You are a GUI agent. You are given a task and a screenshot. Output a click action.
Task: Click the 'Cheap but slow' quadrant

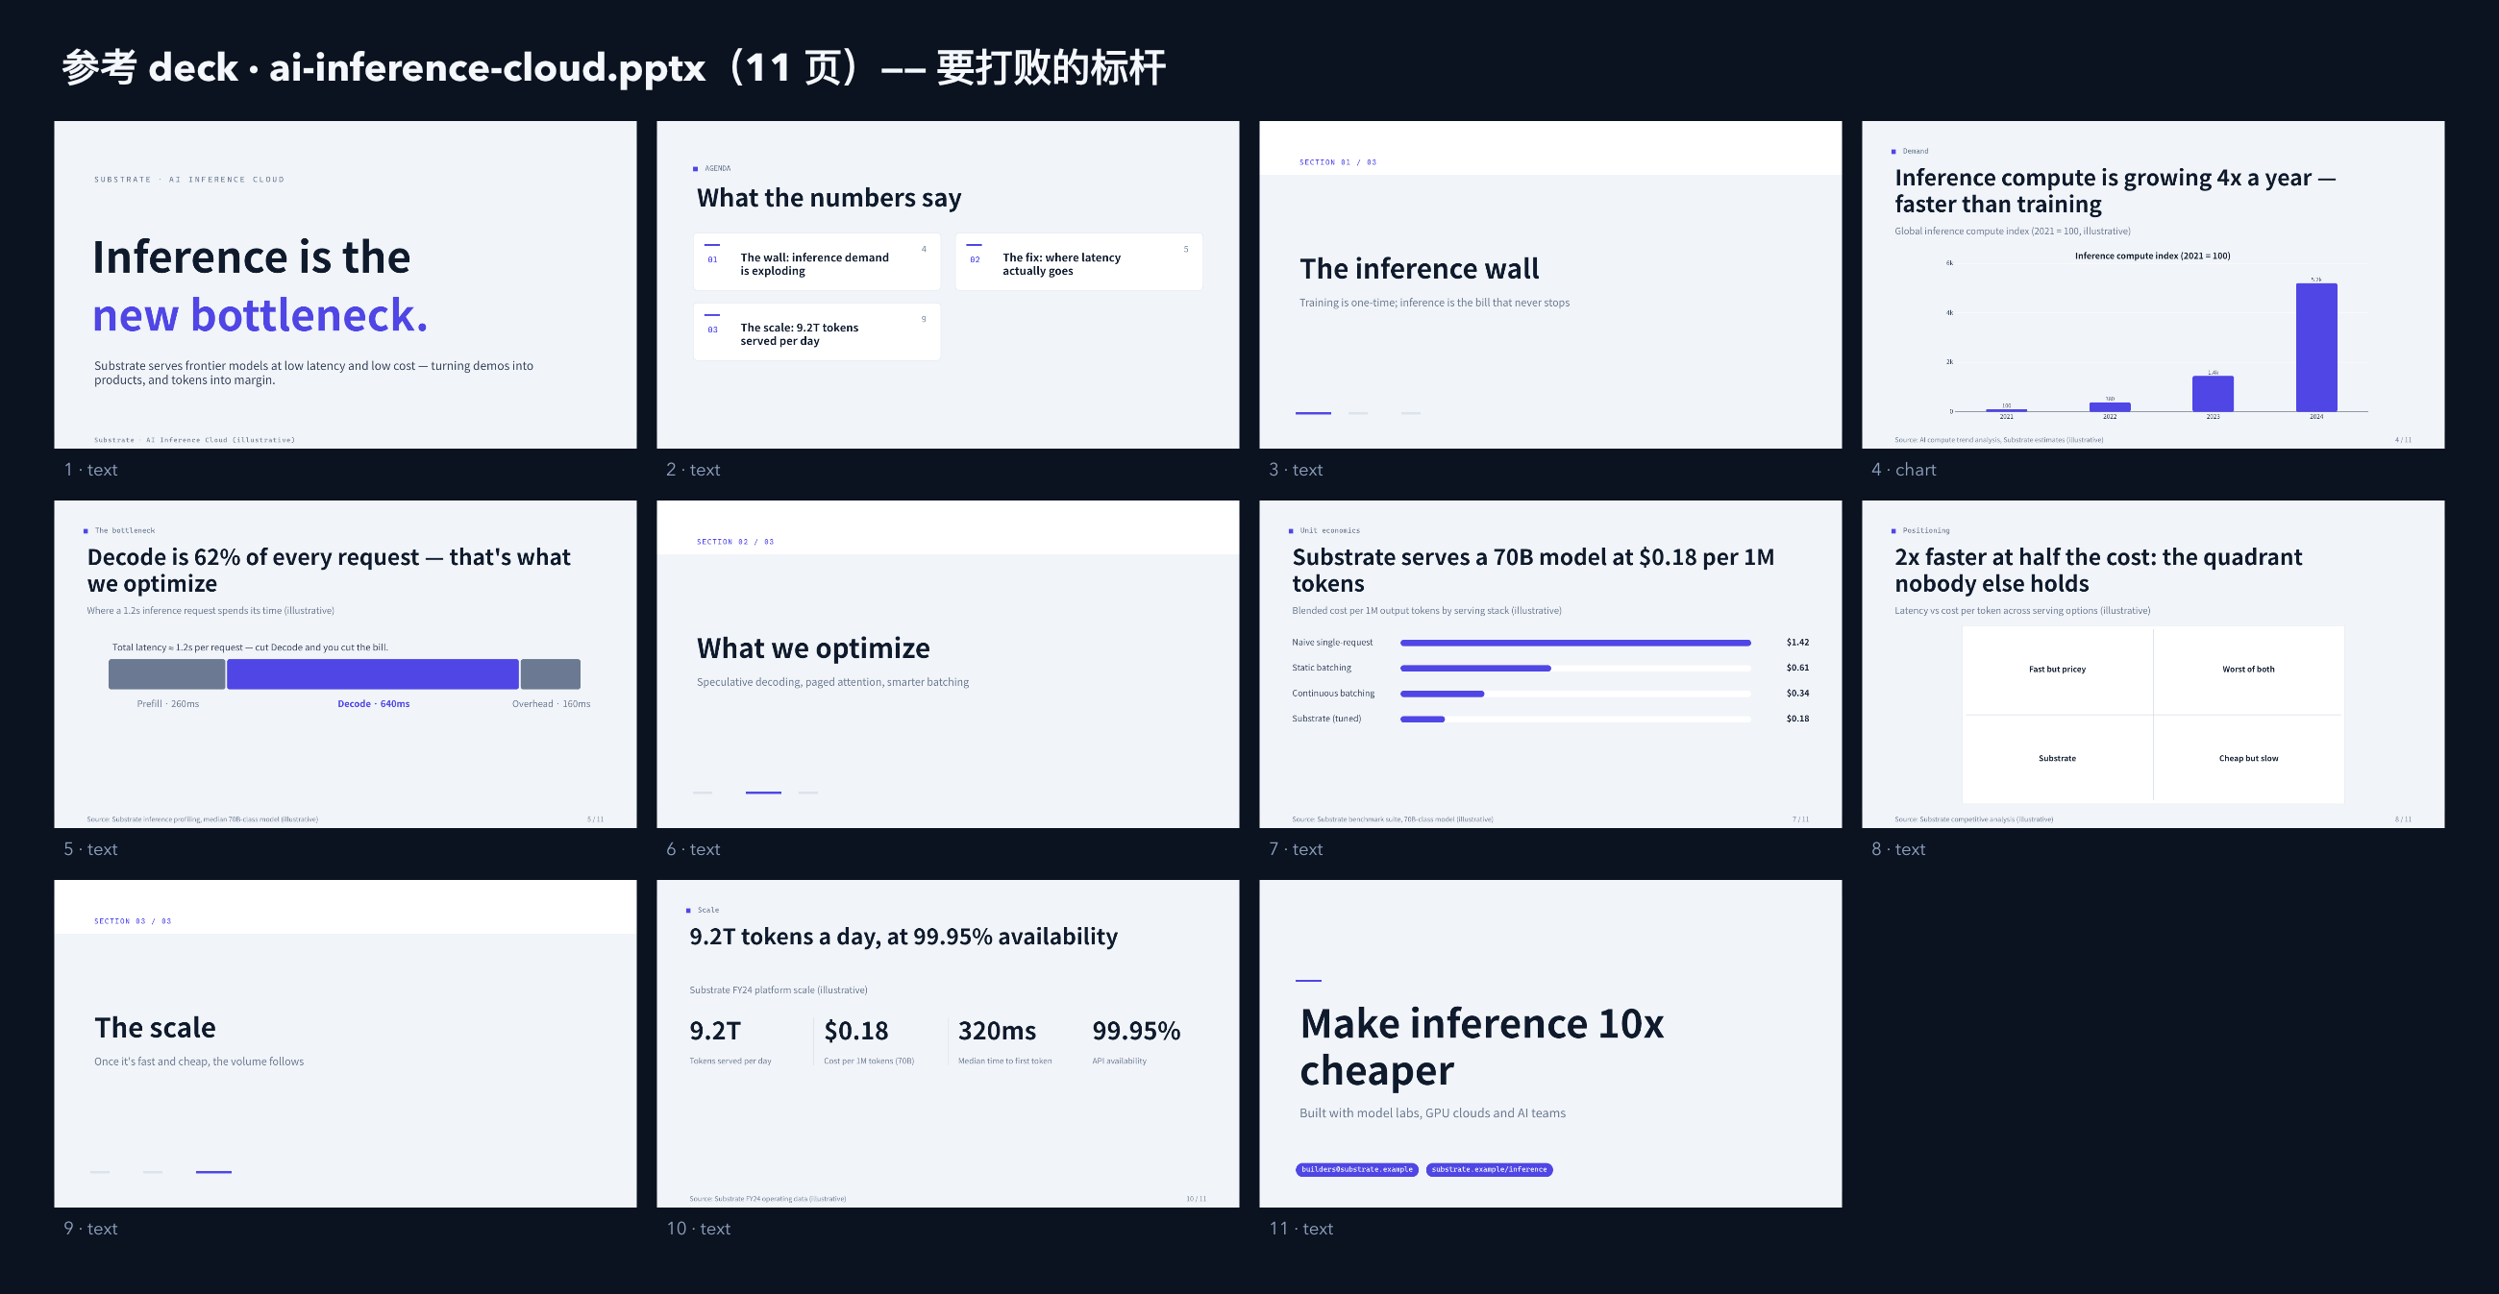[2248, 759]
